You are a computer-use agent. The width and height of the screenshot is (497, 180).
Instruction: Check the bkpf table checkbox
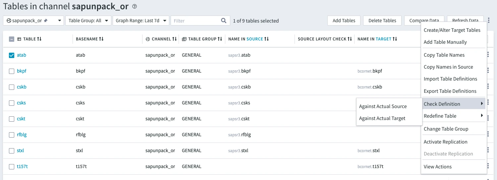pos(12,71)
